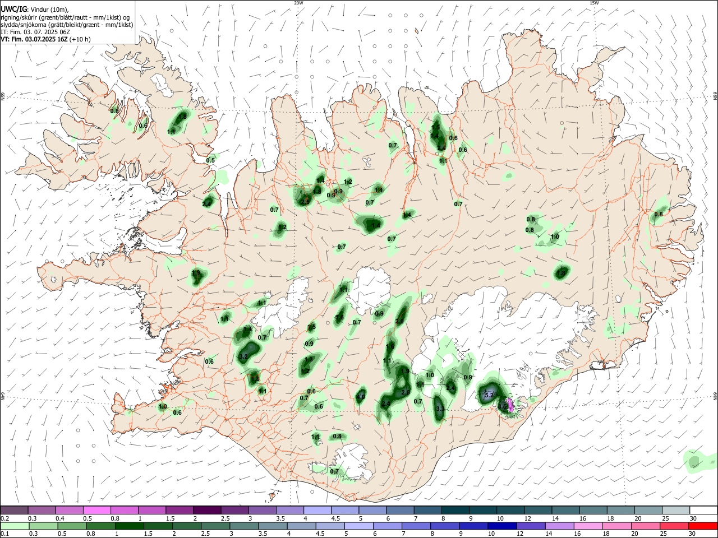Viewport: 718px width, 538px height.
Task: Click the 0.5 precipitation value on the map
Action: 210,160
